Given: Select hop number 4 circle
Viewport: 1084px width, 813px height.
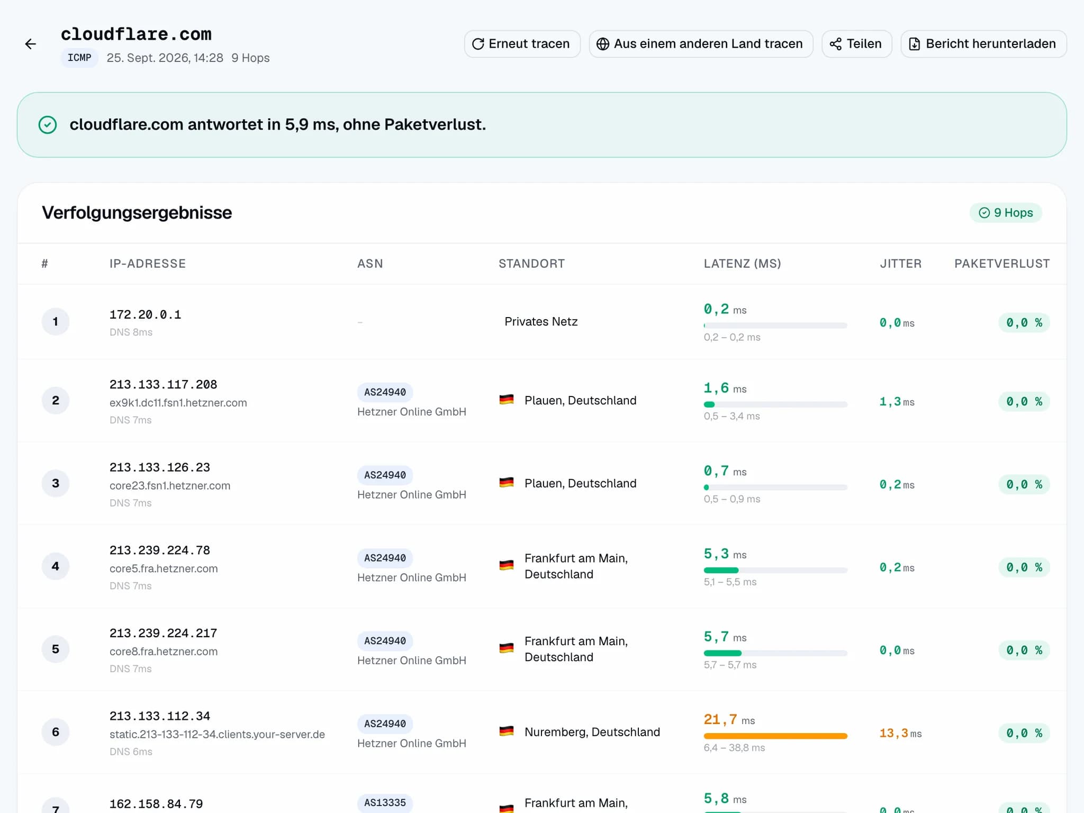Looking at the screenshot, I should (56, 566).
